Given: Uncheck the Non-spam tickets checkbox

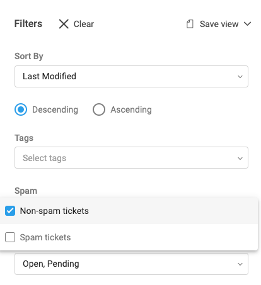Looking at the screenshot, I should 10,211.
